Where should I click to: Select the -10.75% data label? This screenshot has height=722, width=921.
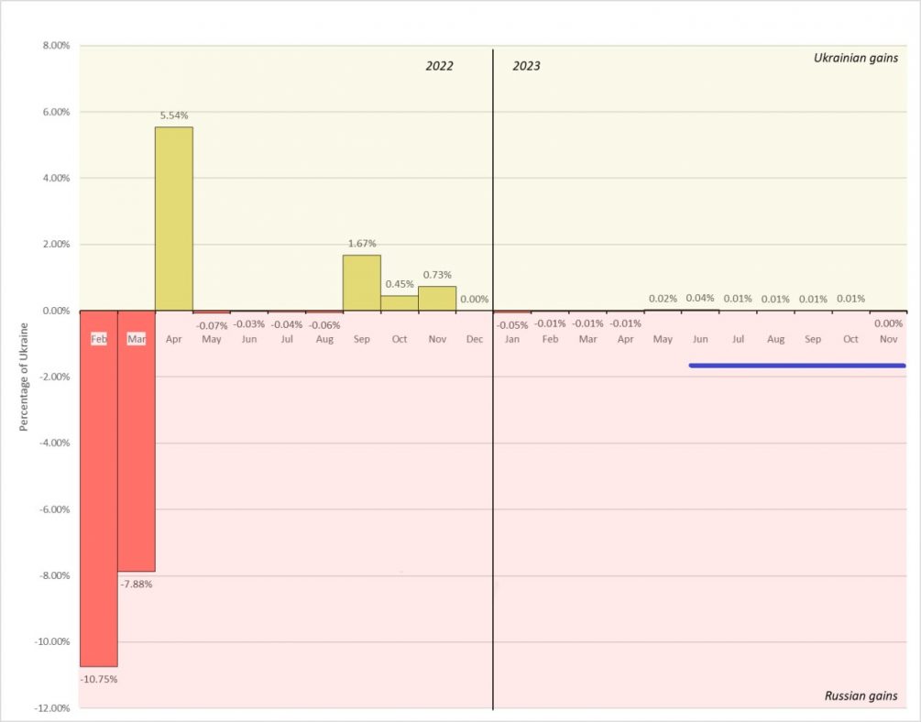[99, 679]
